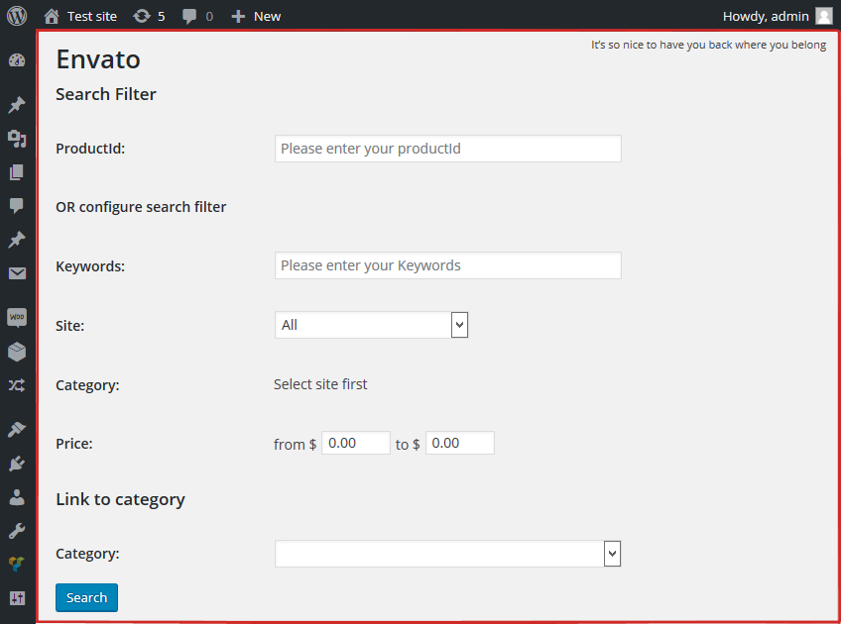Click the 'Keywords:' label
This screenshot has height=624, width=841.
[x=90, y=266]
